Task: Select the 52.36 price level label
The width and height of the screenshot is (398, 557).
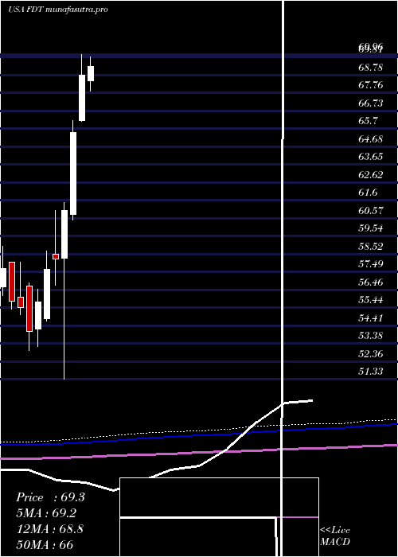Action: (x=371, y=353)
